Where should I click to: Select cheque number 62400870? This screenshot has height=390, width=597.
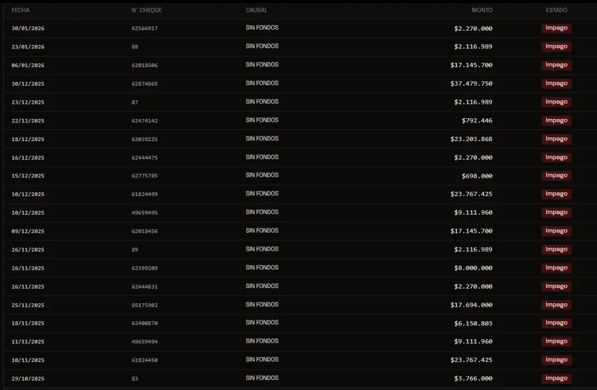(145, 324)
